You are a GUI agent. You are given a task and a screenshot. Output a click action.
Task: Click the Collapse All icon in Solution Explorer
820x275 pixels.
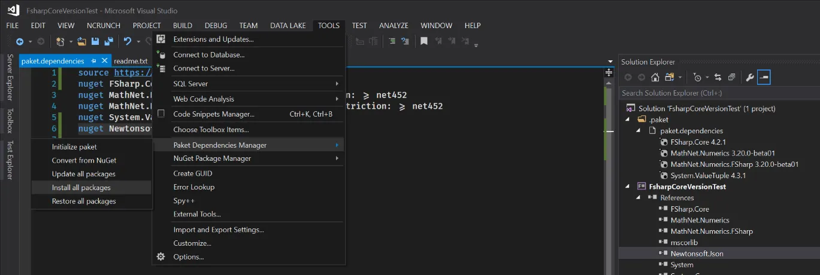731,77
